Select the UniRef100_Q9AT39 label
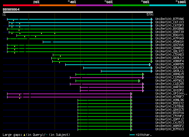Viewport: 189px width, 137px height. [x=170, y=32]
